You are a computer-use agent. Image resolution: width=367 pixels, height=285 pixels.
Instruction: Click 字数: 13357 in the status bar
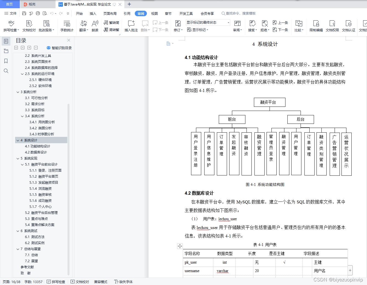pyautogui.click(x=33, y=282)
